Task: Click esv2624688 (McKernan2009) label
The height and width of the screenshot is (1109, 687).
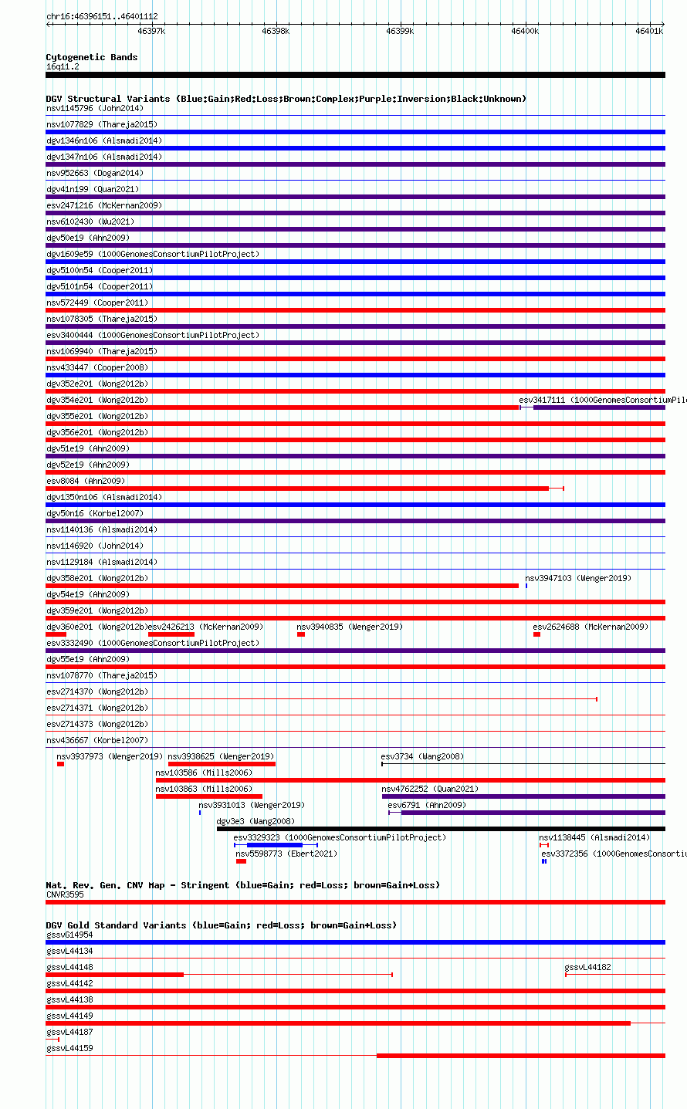Action: tap(591, 627)
